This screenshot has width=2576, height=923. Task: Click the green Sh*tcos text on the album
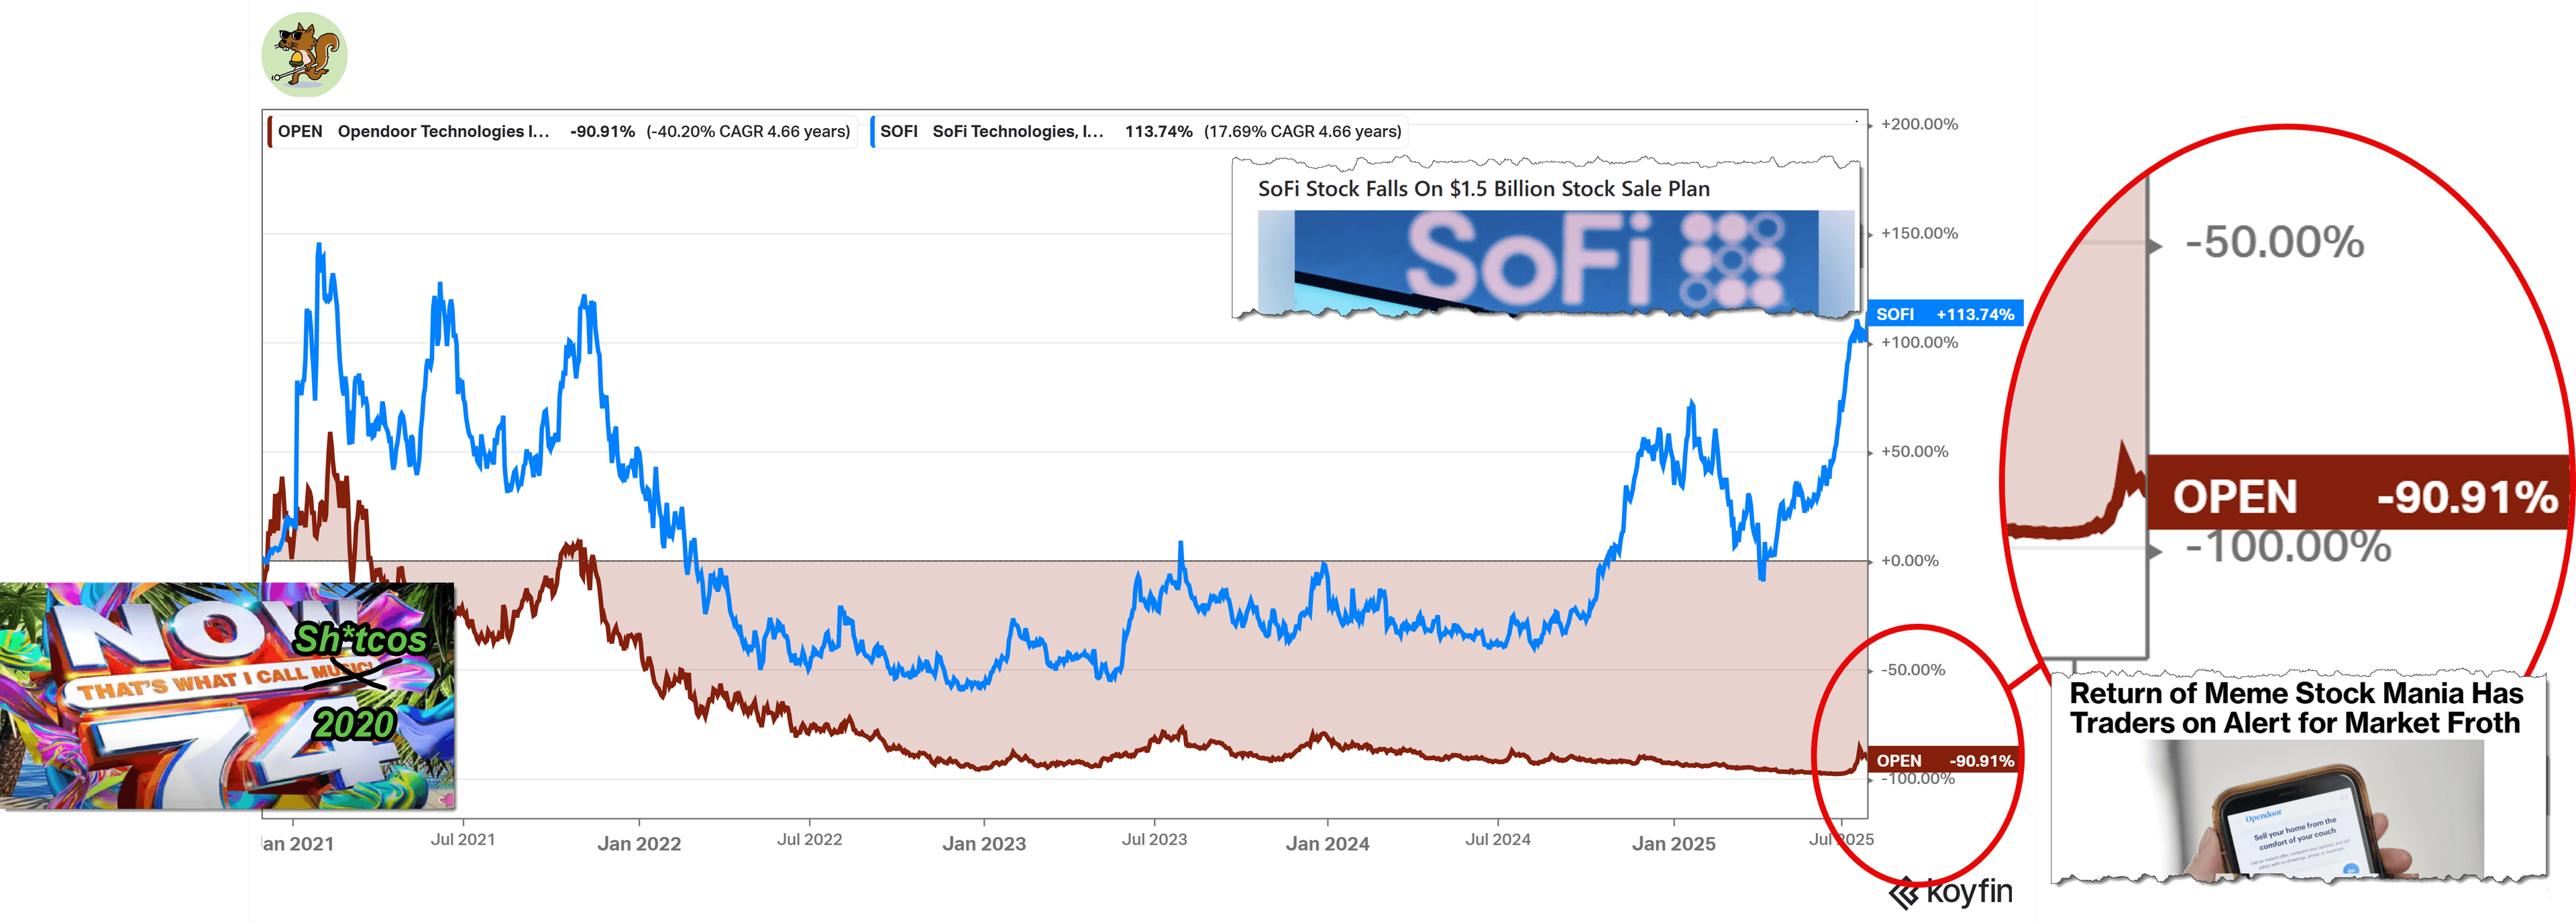point(361,639)
